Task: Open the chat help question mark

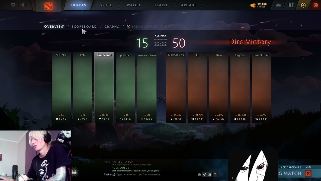Action: 215,174
